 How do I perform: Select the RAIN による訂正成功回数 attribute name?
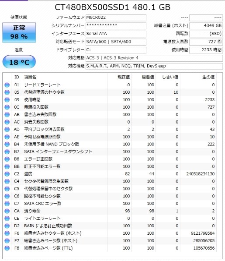pyautogui.click(x=48, y=226)
